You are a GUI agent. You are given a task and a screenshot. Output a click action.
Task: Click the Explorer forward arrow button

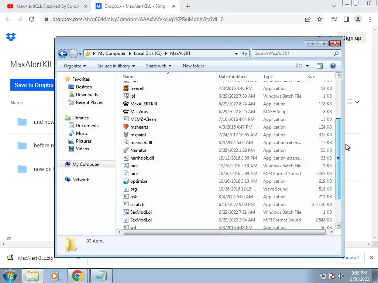click(x=73, y=53)
